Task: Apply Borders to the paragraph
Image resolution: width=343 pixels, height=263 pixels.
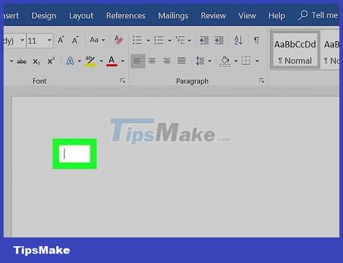Action: pos(246,61)
